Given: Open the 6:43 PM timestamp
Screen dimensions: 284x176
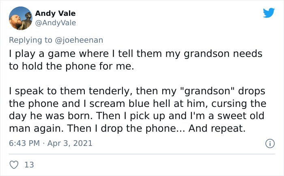Looking at the screenshot, I should [x=24, y=143].
